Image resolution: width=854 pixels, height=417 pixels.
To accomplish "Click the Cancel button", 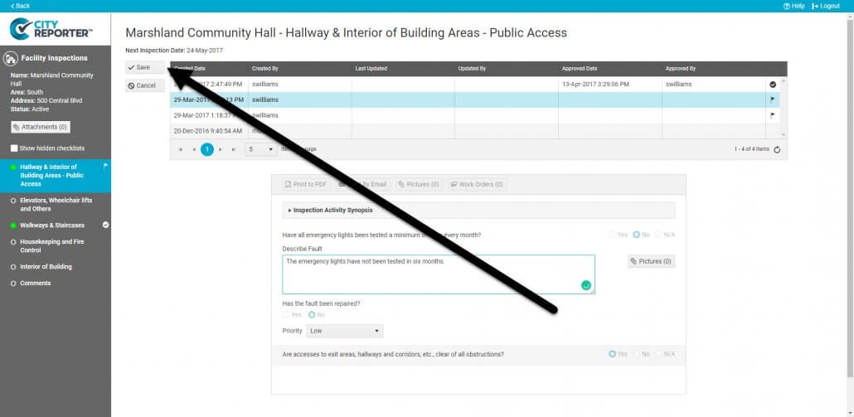I will point(142,85).
